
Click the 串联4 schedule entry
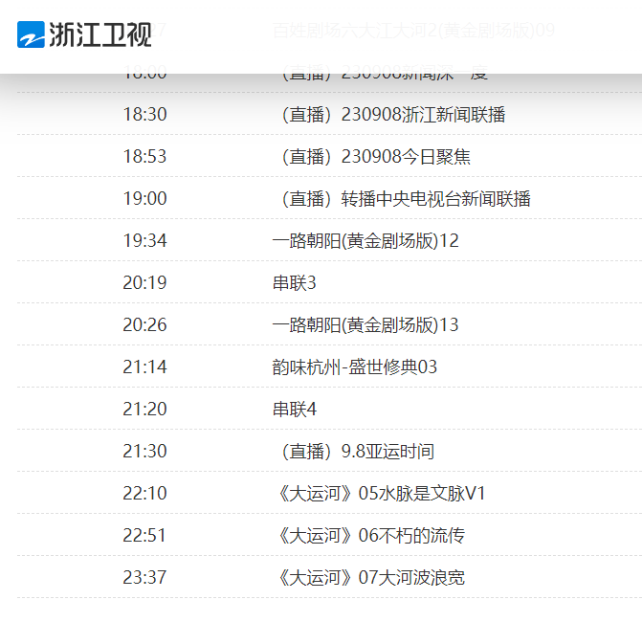(294, 410)
